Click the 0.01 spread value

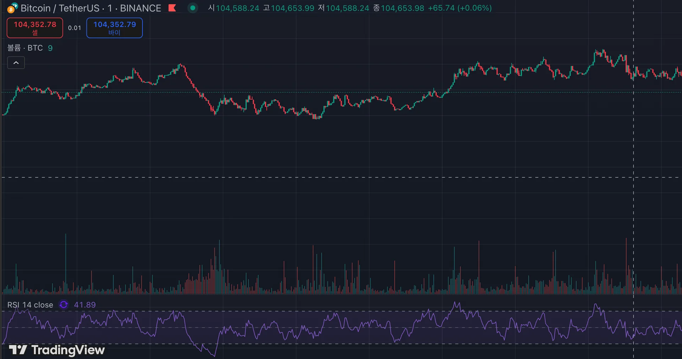point(75,28)
